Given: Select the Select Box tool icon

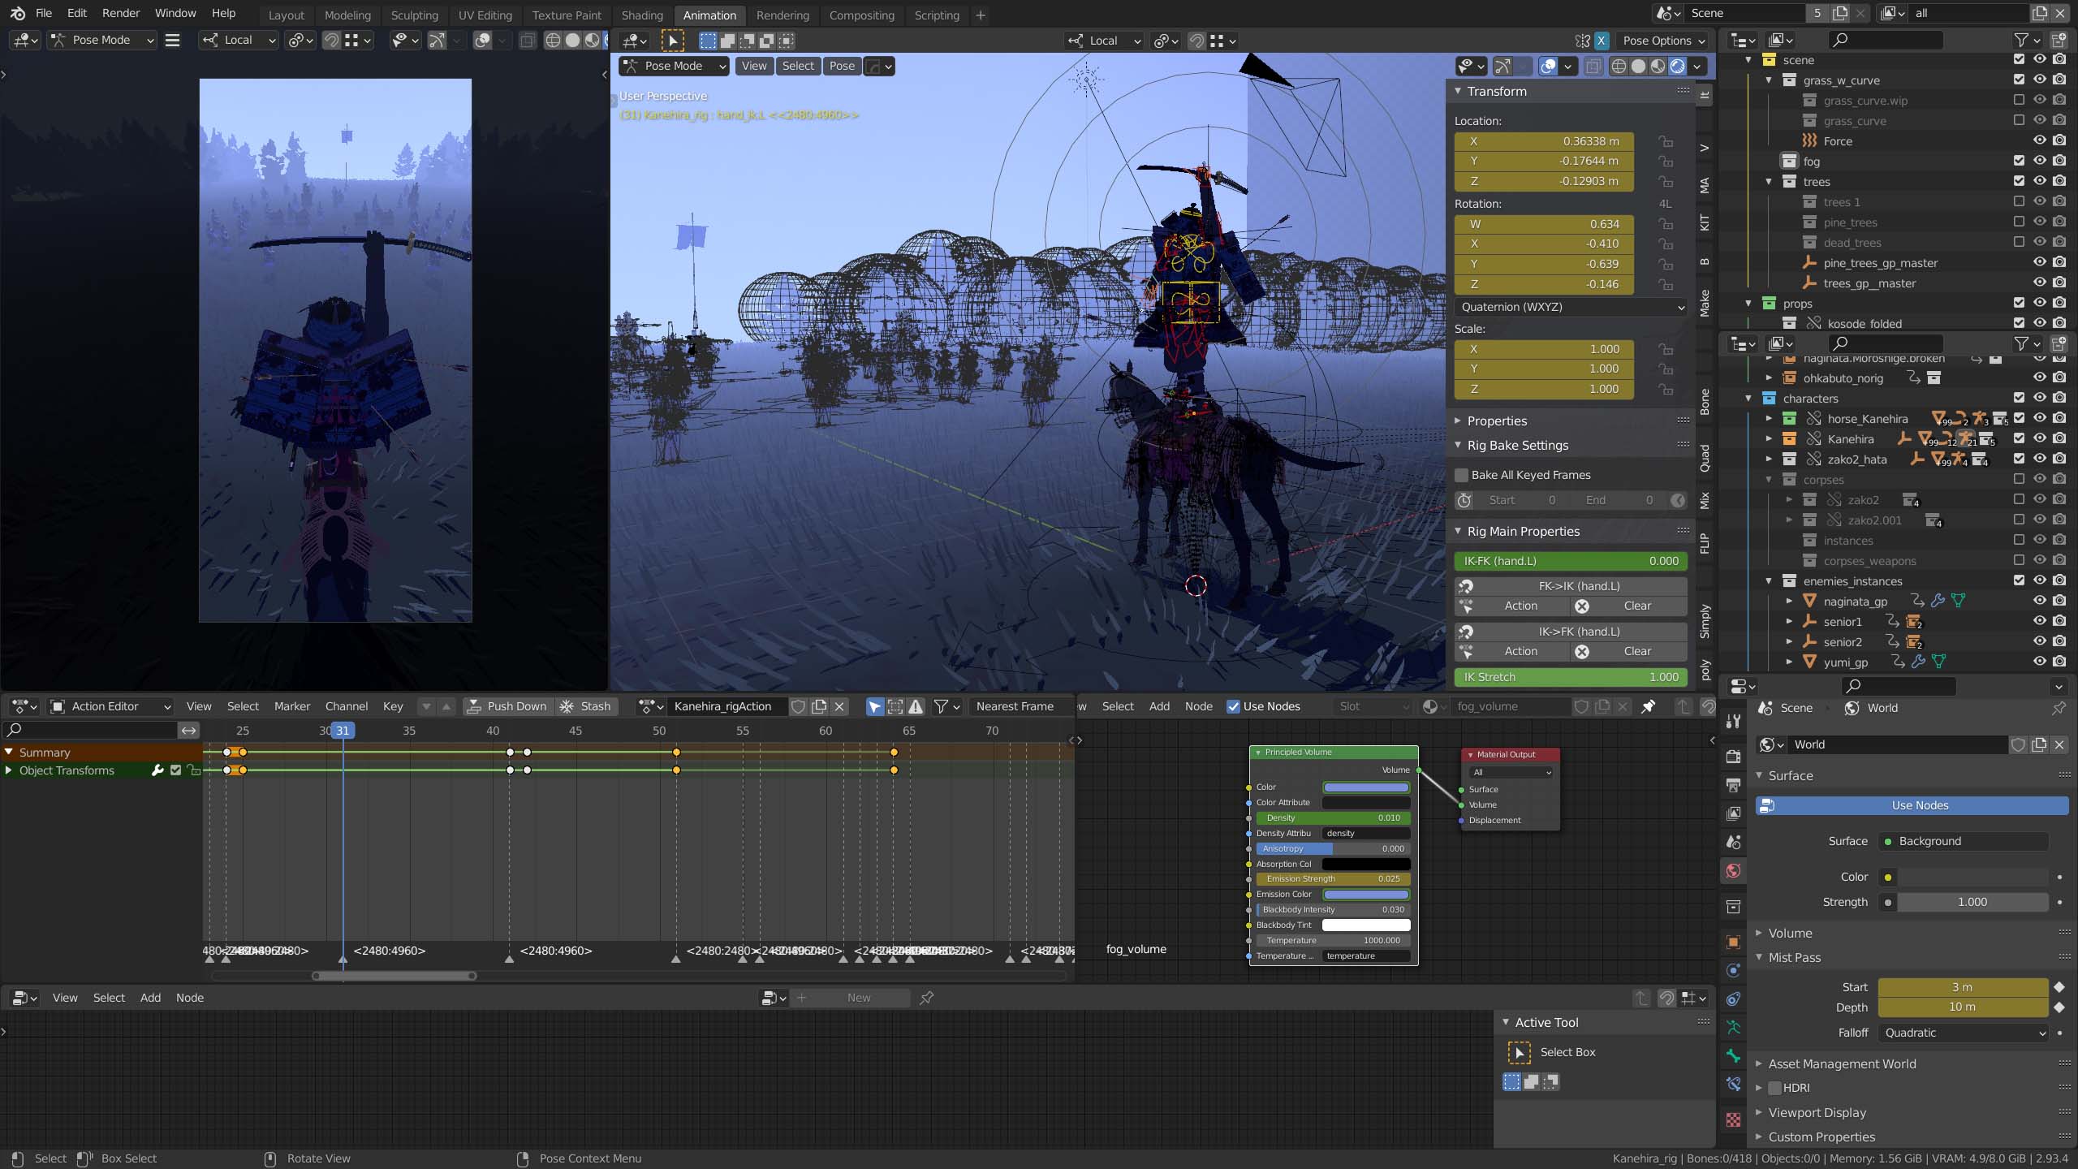Looking at the screenshot, I should click(x=1519, y=1052).
